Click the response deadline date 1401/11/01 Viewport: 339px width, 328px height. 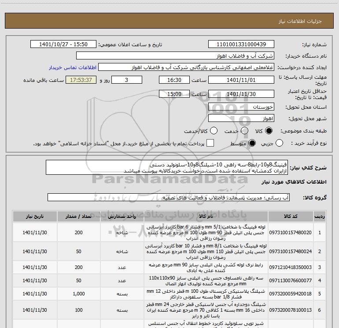click(241, 80)
